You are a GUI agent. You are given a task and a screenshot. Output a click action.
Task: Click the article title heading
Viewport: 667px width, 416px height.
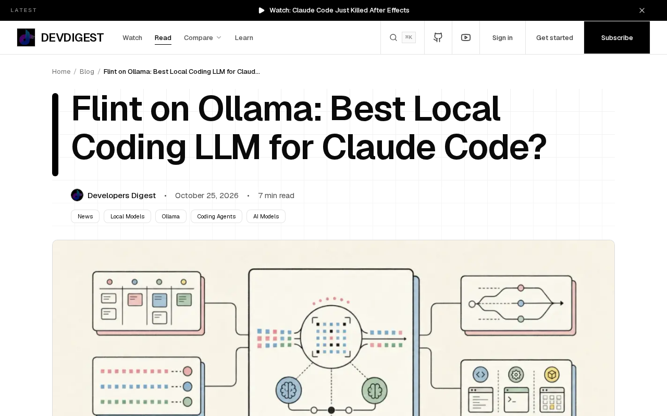point(309,128)
